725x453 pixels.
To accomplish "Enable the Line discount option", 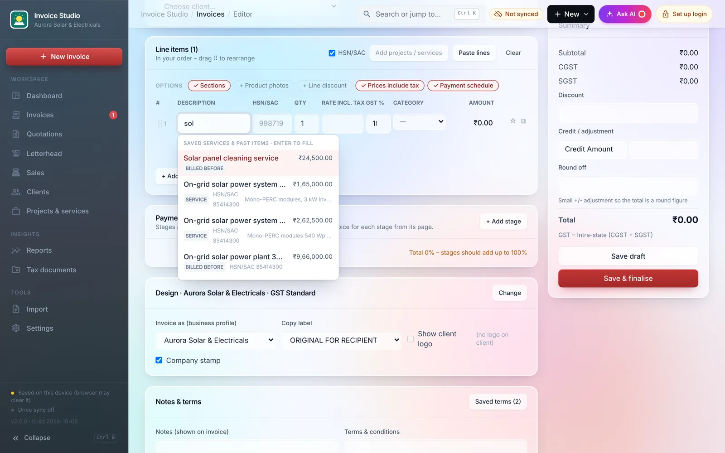I will point(325,86).
